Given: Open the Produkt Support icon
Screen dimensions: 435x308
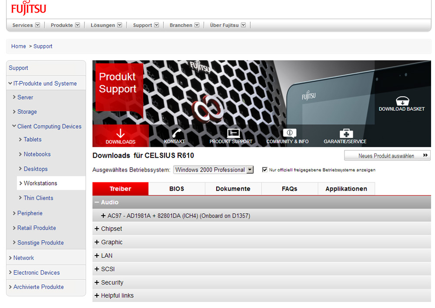Looking at the screenshot, I should (x=233, y=133).
